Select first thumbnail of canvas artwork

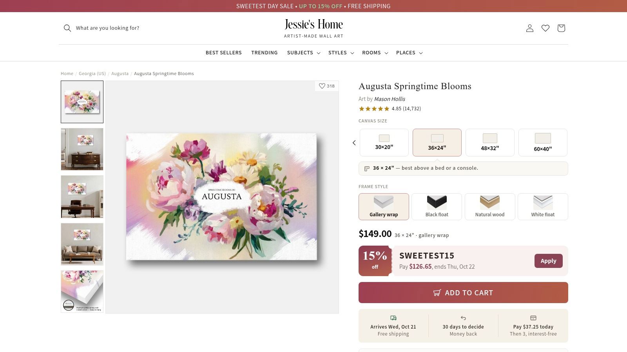pos(82,102)
